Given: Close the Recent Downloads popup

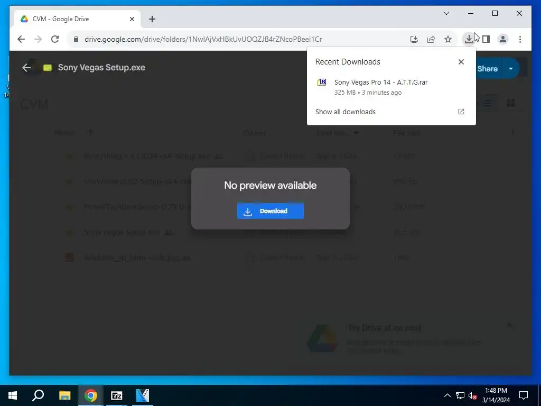Looking at the screenshot, I should point(461,62).
